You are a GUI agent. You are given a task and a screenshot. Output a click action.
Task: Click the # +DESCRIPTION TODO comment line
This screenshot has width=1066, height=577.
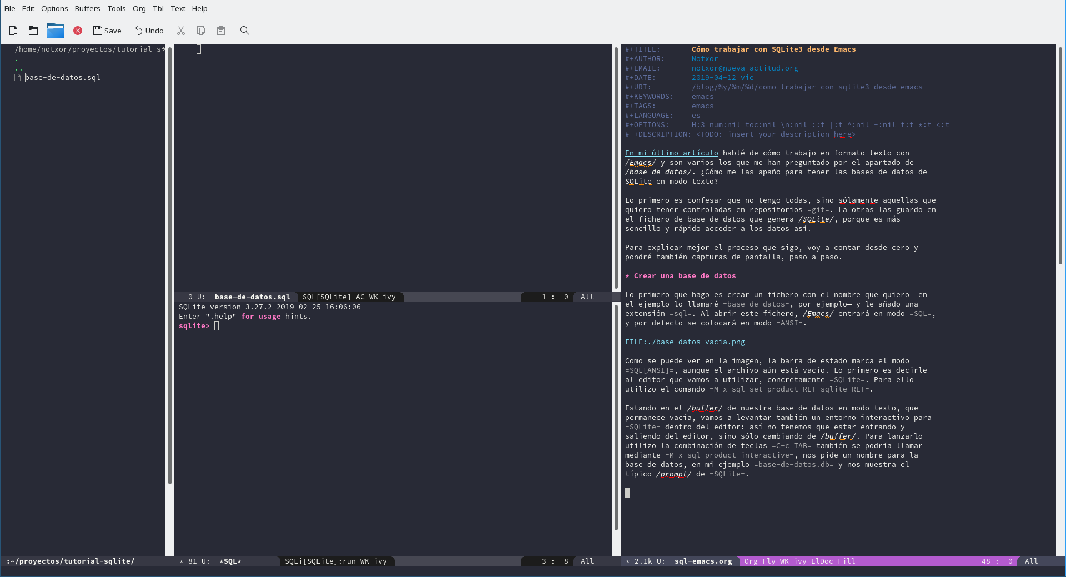pyautogui.click(x=741, y=134)
